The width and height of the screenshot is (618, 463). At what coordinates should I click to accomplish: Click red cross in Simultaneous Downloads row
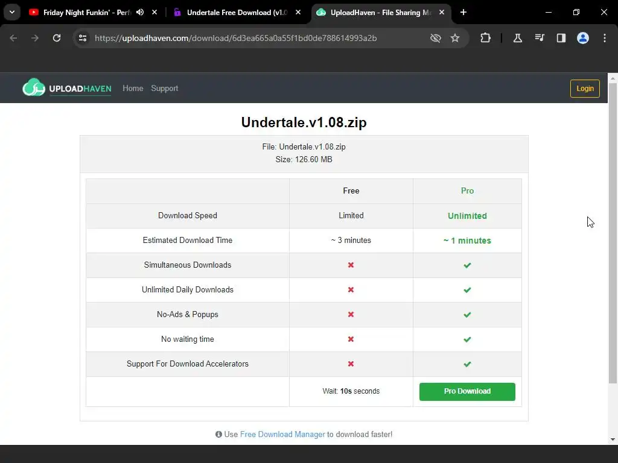click(x=351, y=265)
